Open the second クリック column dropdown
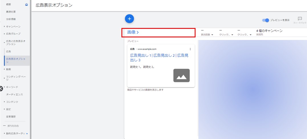This screenshot has width=307, height=139. (244, 35)
